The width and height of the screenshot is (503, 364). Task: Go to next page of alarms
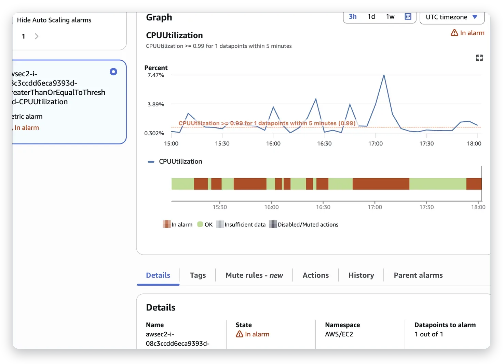[37, 36]
